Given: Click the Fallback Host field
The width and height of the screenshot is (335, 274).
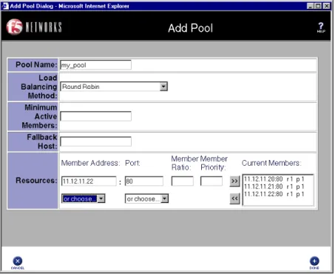Looking at the screenshot, I should (x=95, y=141).
